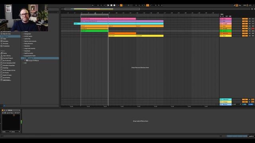The width and height of the screenshot is (255, 143).
Task: Toggle the Computer MIDI Keyboard button
Action: pyautogui.click(x=237, y=5)
